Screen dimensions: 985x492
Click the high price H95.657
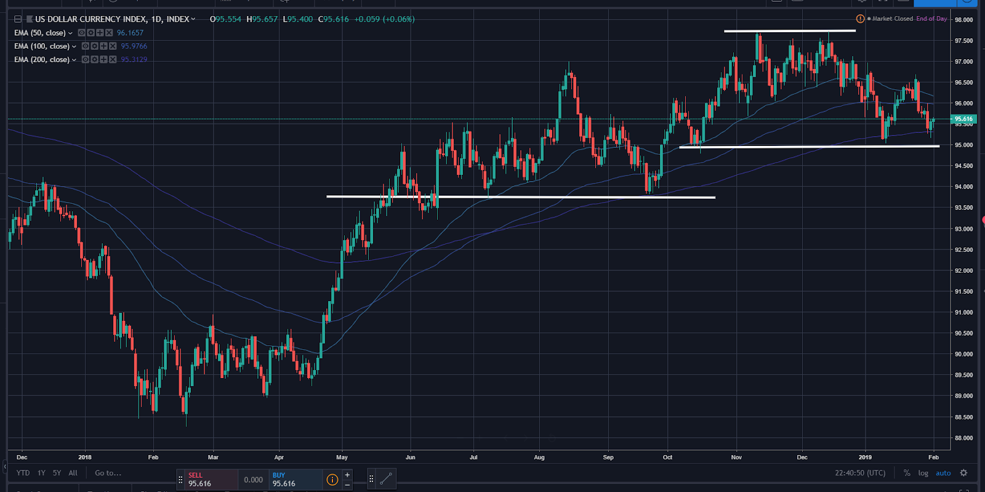coord(262,19)
